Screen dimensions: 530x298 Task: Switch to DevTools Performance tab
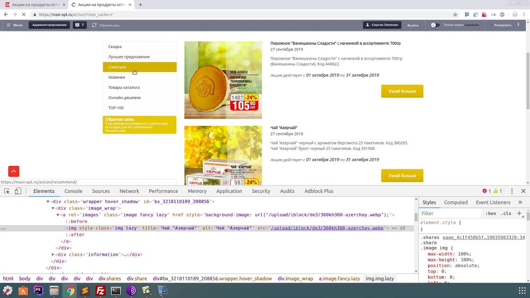point(163,191)
